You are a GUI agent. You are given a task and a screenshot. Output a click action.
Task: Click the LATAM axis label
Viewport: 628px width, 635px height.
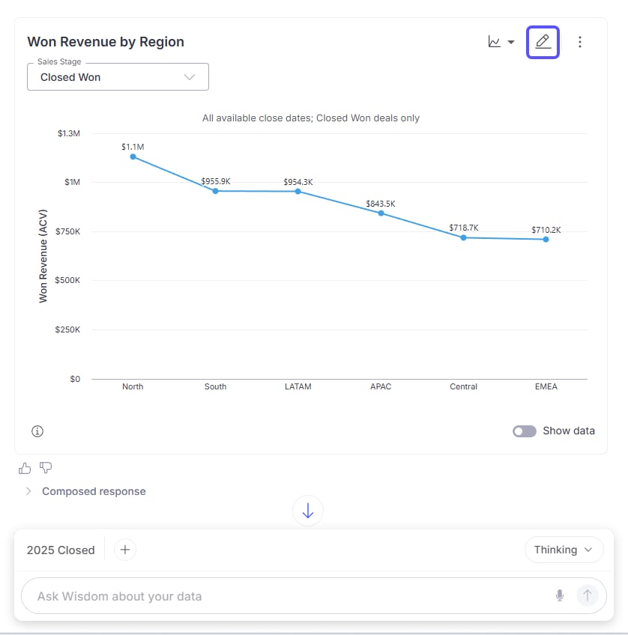point(298,386)
